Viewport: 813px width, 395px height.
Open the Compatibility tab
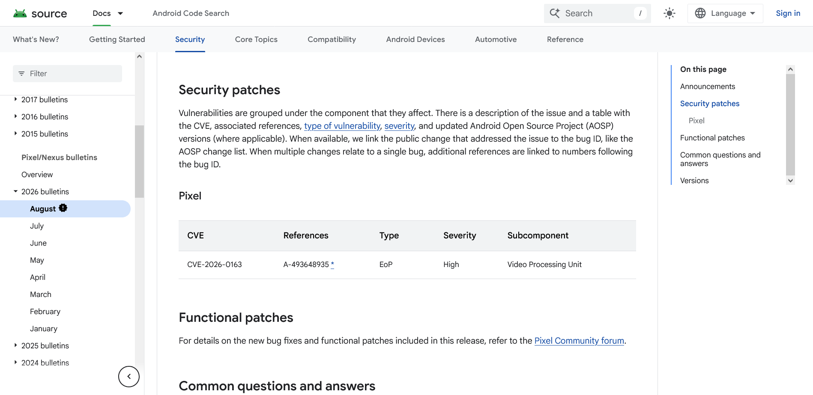[332, 39]
